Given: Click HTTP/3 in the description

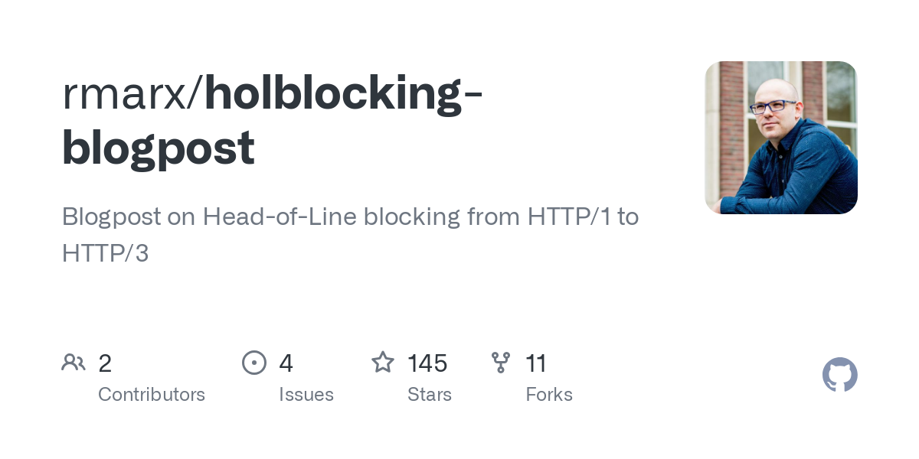Looking at the screenshot, I should pyautogui.click(x=105, y=253).
